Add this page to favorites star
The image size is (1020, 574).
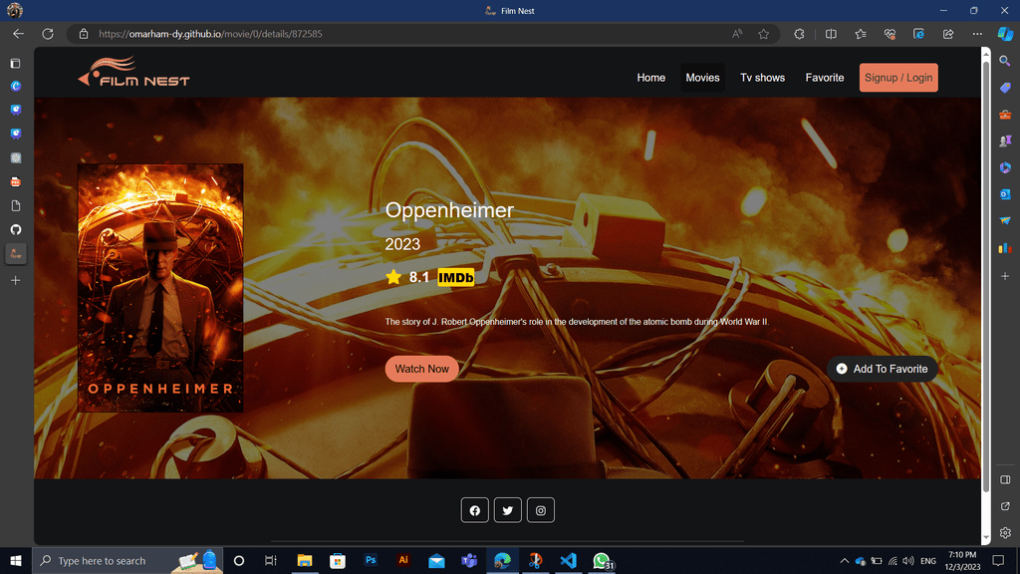[764, 34]
